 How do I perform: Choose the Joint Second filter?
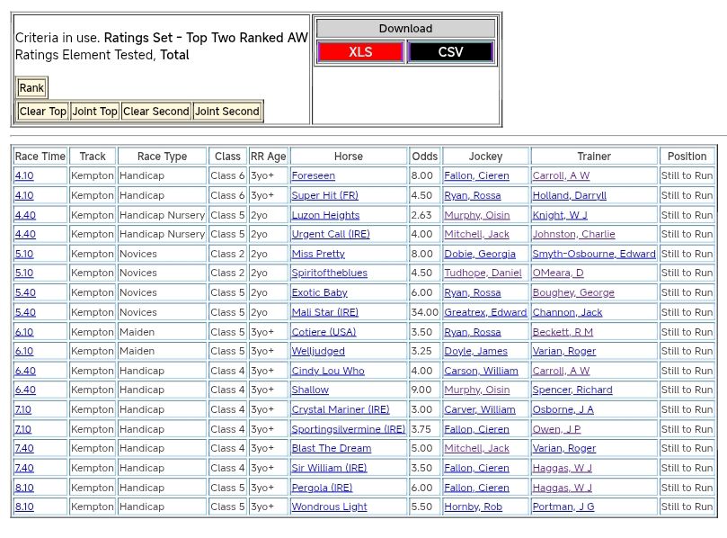pos(227,112)
